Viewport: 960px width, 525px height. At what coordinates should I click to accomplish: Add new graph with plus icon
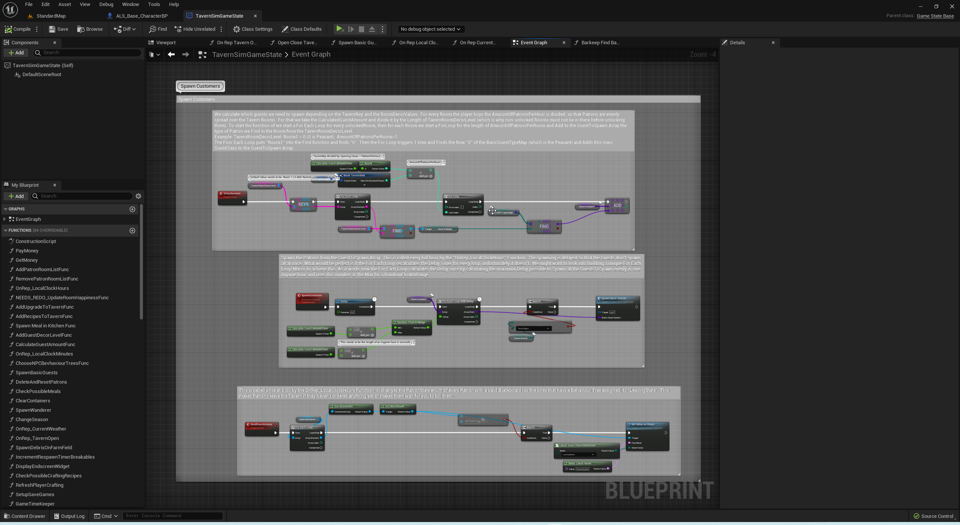(132, 209)
